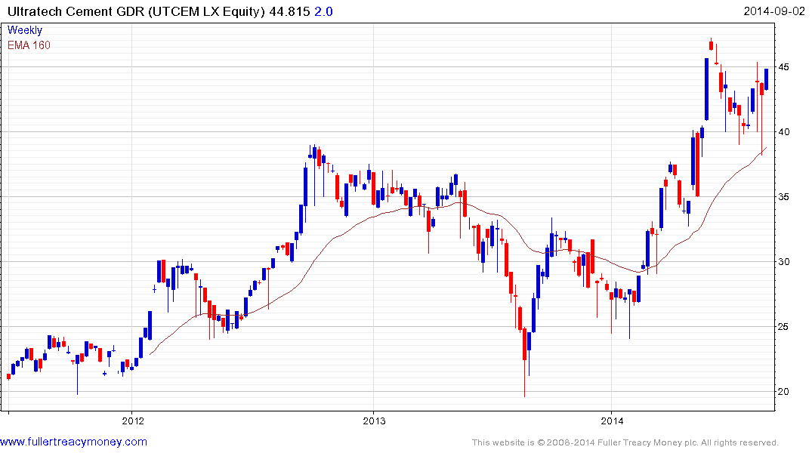Click the 30 y-axis price label
The image size is (812, 453).
click(785, 262)
